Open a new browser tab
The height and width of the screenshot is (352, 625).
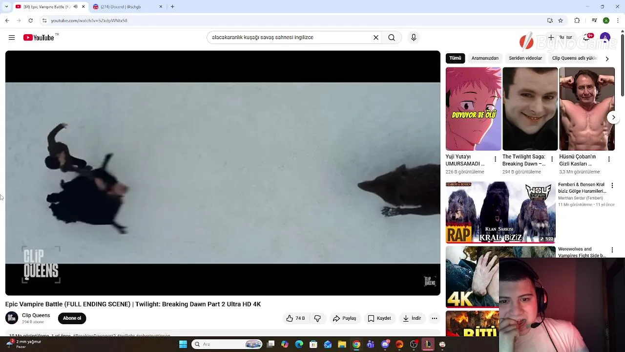point(172,7)
